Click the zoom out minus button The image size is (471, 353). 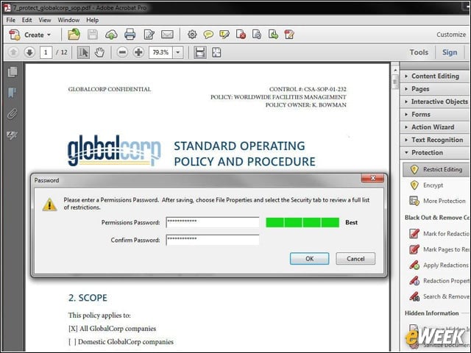point(122,52)
